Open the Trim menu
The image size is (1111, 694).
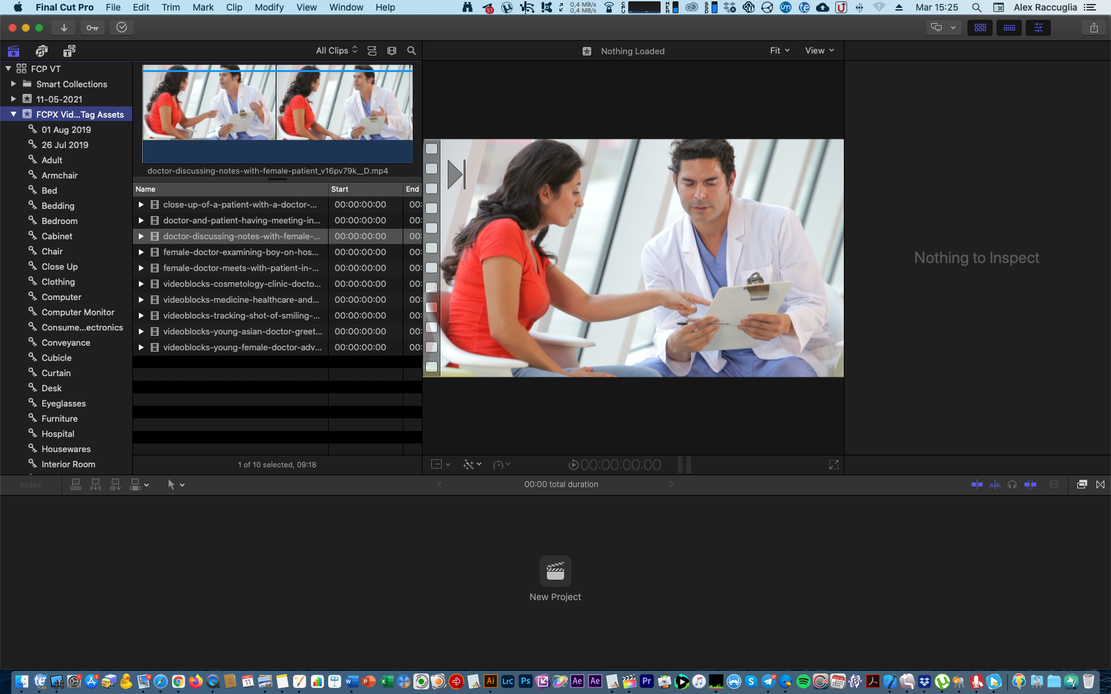171,7
